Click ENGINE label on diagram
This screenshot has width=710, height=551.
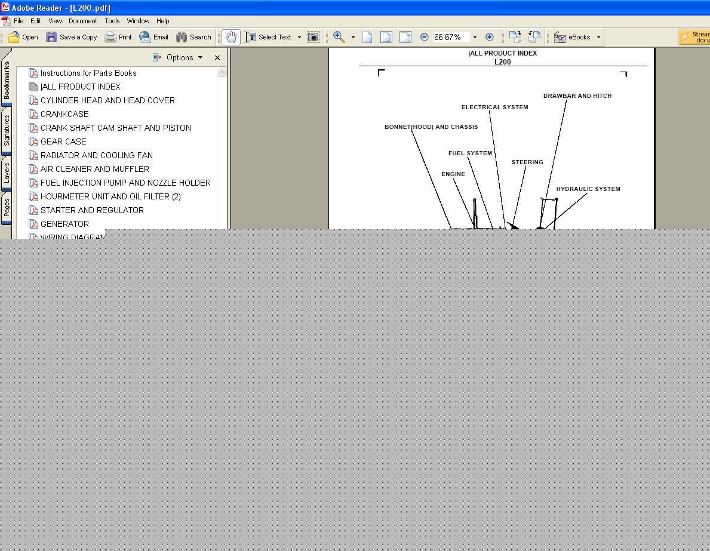click(453, 174)
